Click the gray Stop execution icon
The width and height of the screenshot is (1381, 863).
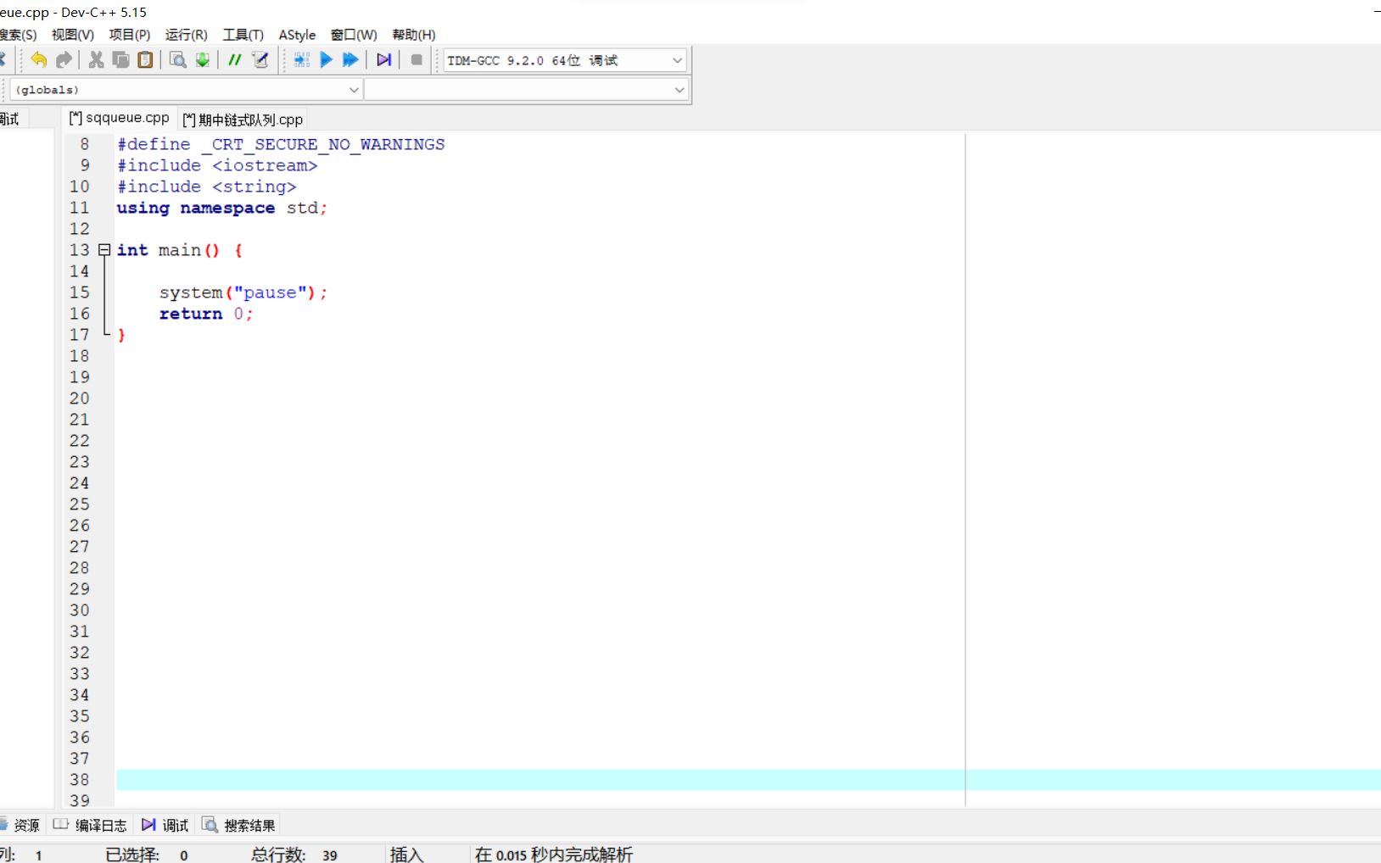(417, 59)
